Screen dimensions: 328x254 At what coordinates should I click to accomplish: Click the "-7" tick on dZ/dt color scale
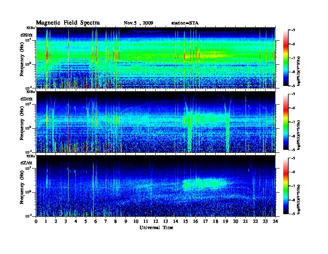pos(293,186)
